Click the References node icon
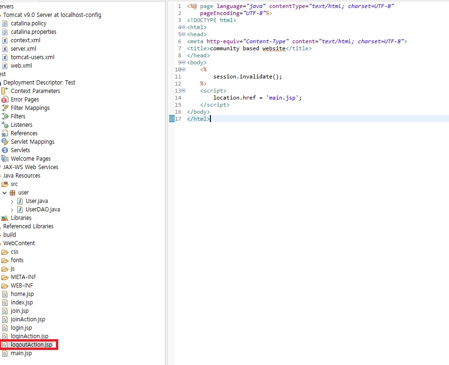The height and width of the screenshot is (365, 449). [5, 133]
